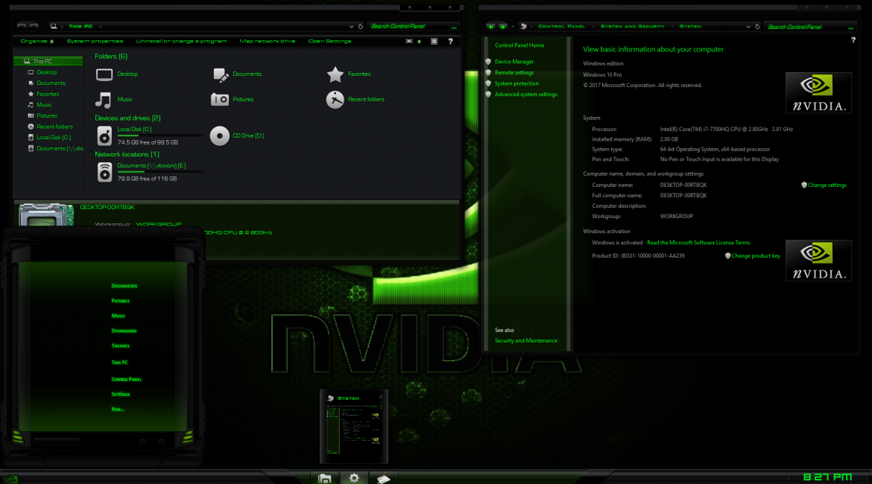Select the CD Drive (D:) disc icon
Viewport: 872px width, 484px height.
[x=220, y=136]
